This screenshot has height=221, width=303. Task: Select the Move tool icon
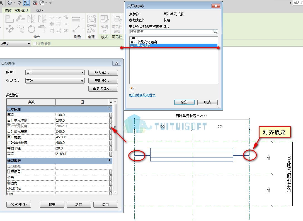point(10,29)
